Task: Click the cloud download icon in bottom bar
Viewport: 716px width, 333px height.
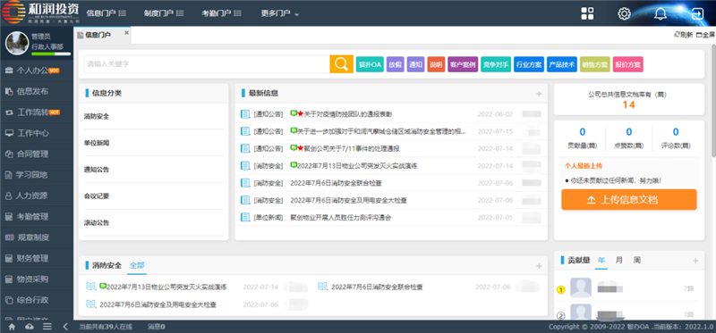Action: (x=30, y=327)
